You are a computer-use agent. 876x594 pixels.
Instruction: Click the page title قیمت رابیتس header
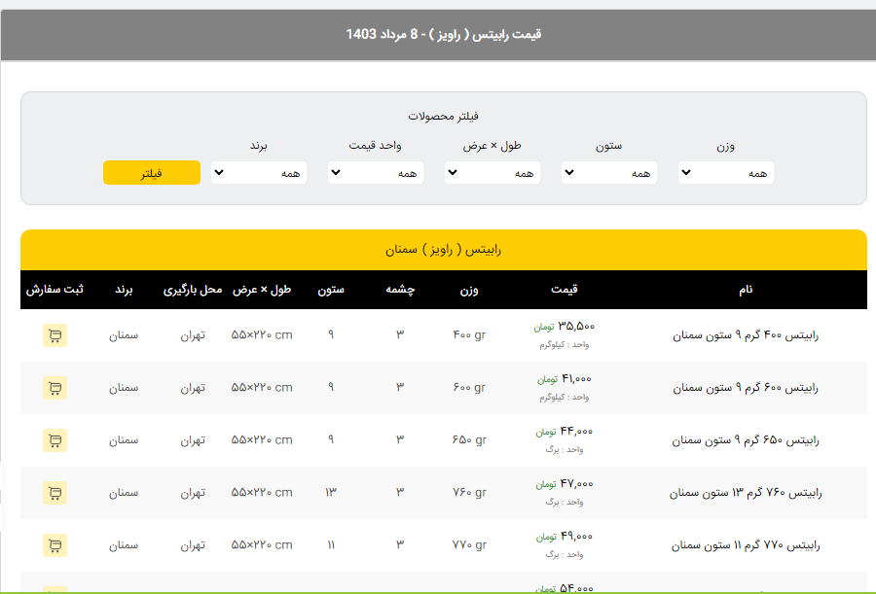coord(443,34)
